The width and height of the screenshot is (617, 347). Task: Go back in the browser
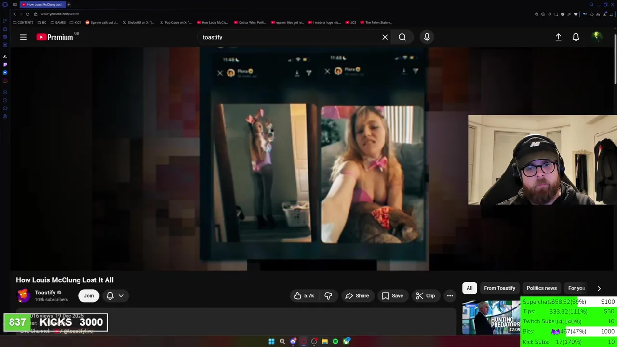[x=14, y=14]
